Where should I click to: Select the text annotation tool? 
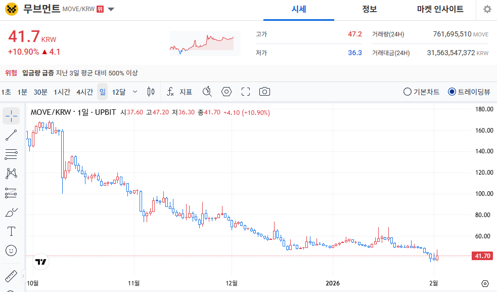tap(11, 231)
